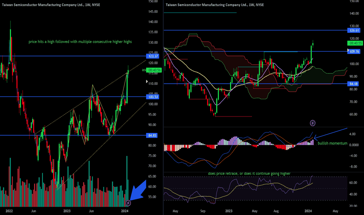
Task: Click the 135.00 price axis value
Action: [x=153, y=32]
